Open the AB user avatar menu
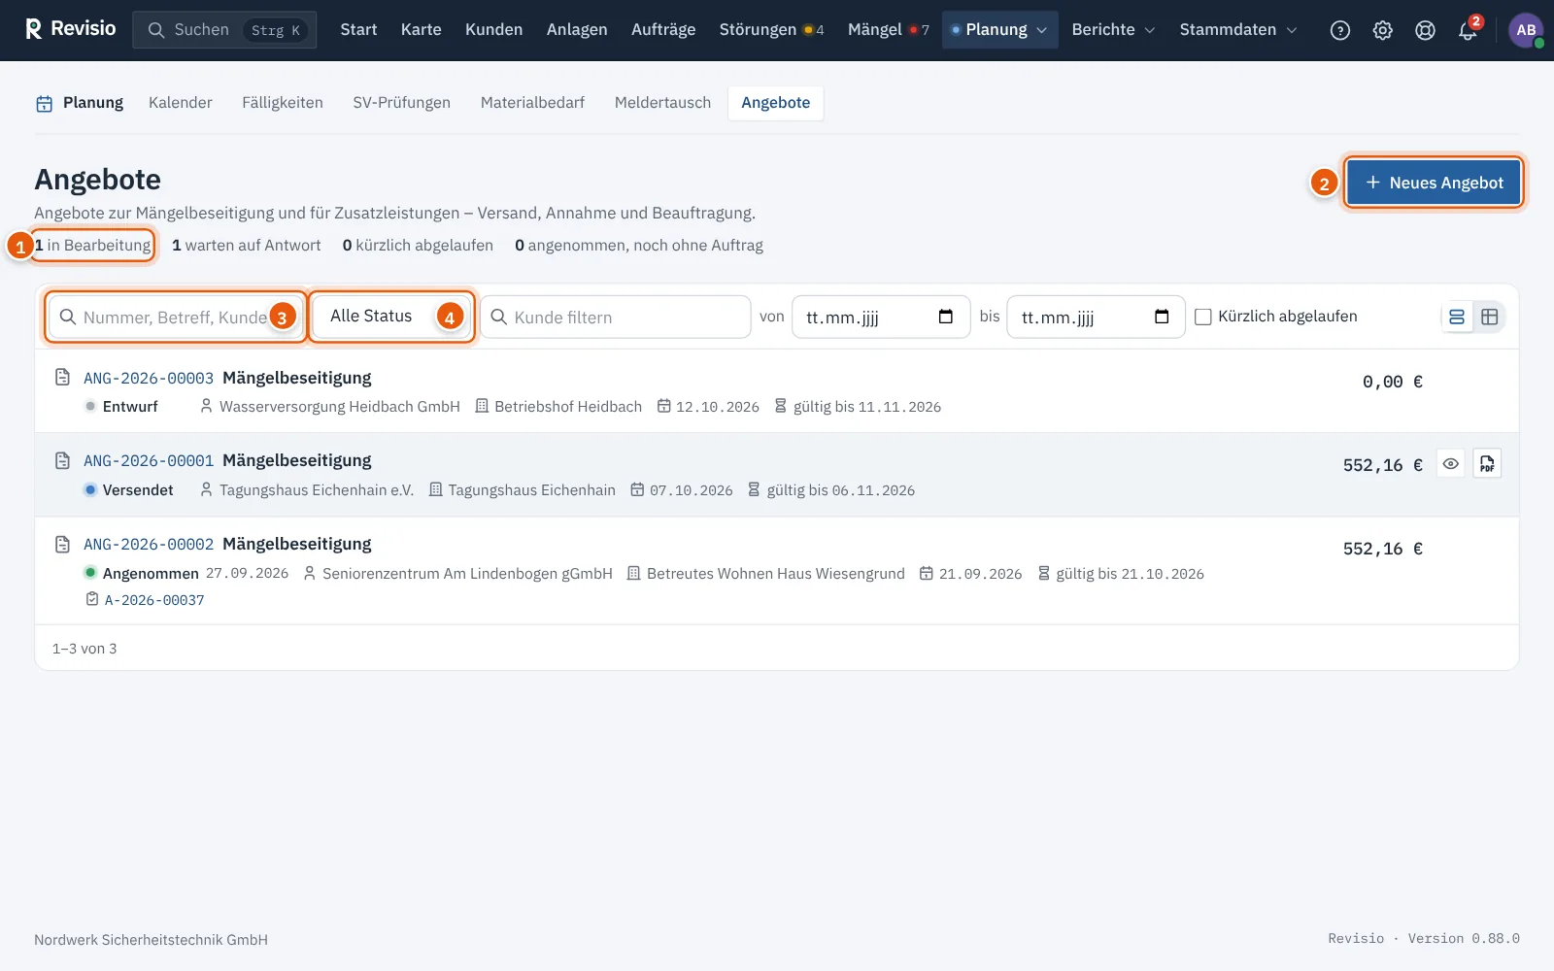Viewport: 1554px width, 971px height. tap(1526, 30)
